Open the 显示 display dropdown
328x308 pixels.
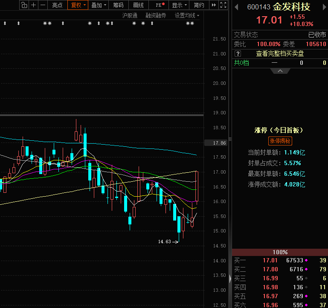tap(179, 5)
